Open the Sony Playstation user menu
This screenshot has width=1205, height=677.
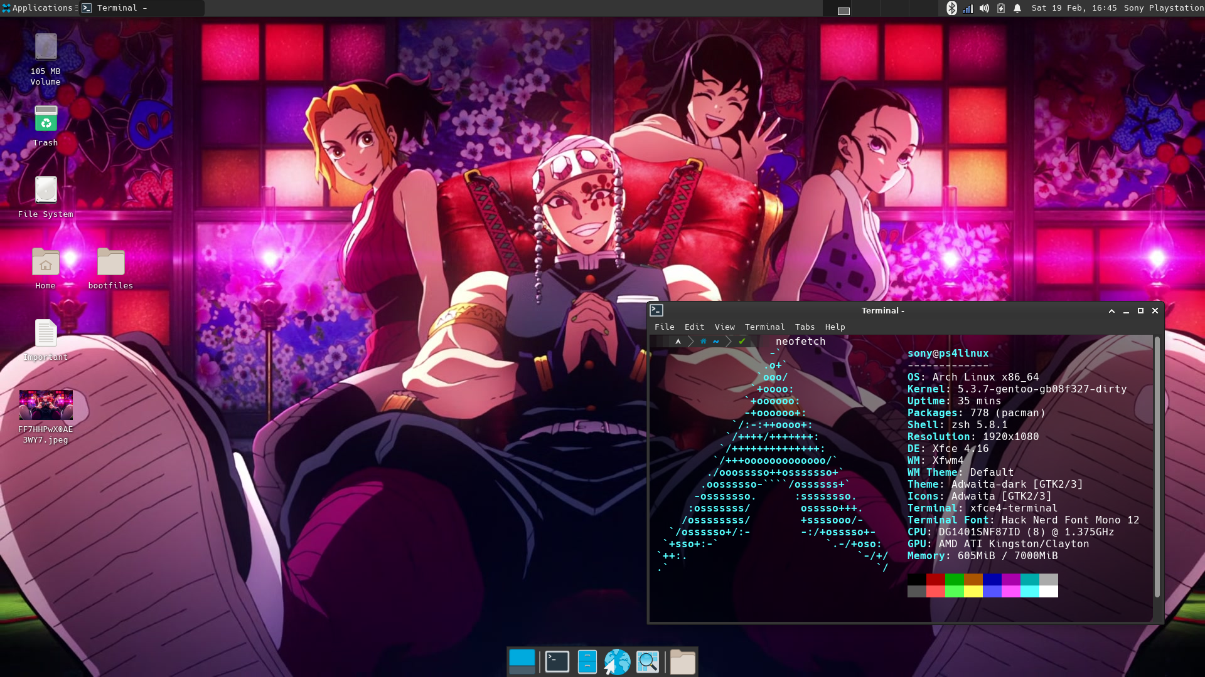coord(1164,8)
